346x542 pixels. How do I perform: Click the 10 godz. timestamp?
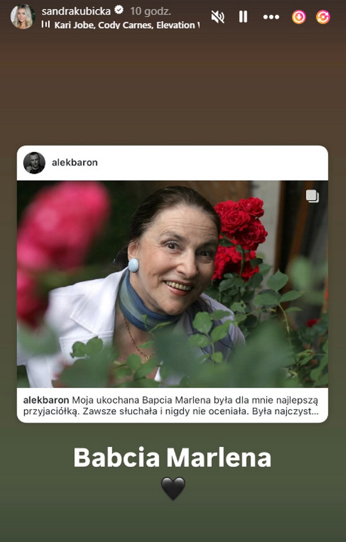(x=151, y=11)
